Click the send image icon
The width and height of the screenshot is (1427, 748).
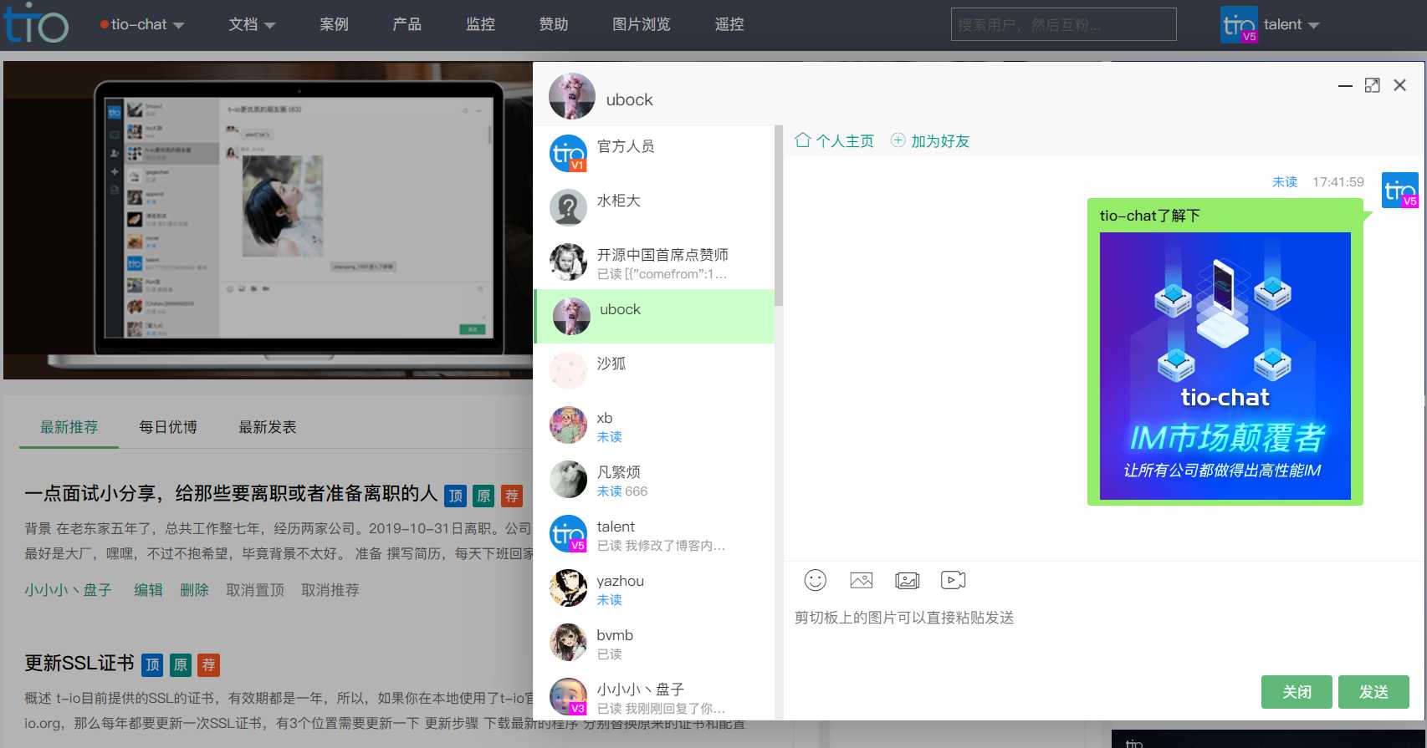click(x=861, y=580)
